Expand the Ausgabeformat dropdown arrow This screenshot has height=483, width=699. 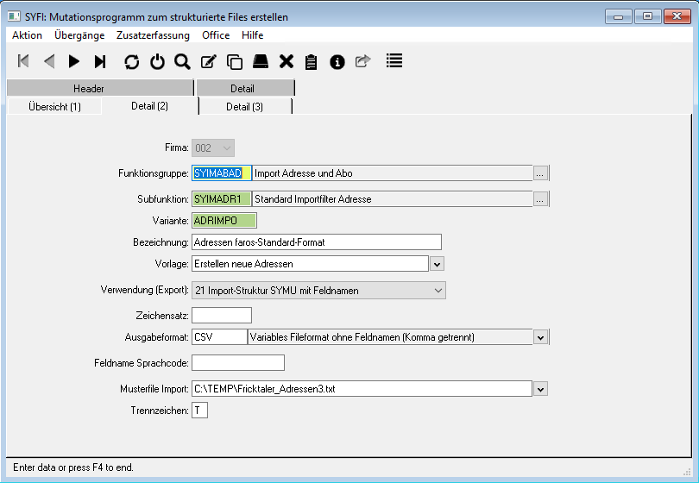tap(541, 337)
